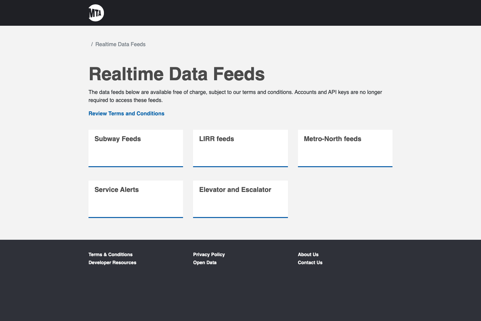
Task: Open the Subway Feeds card
Action: [x=136, y=148]
